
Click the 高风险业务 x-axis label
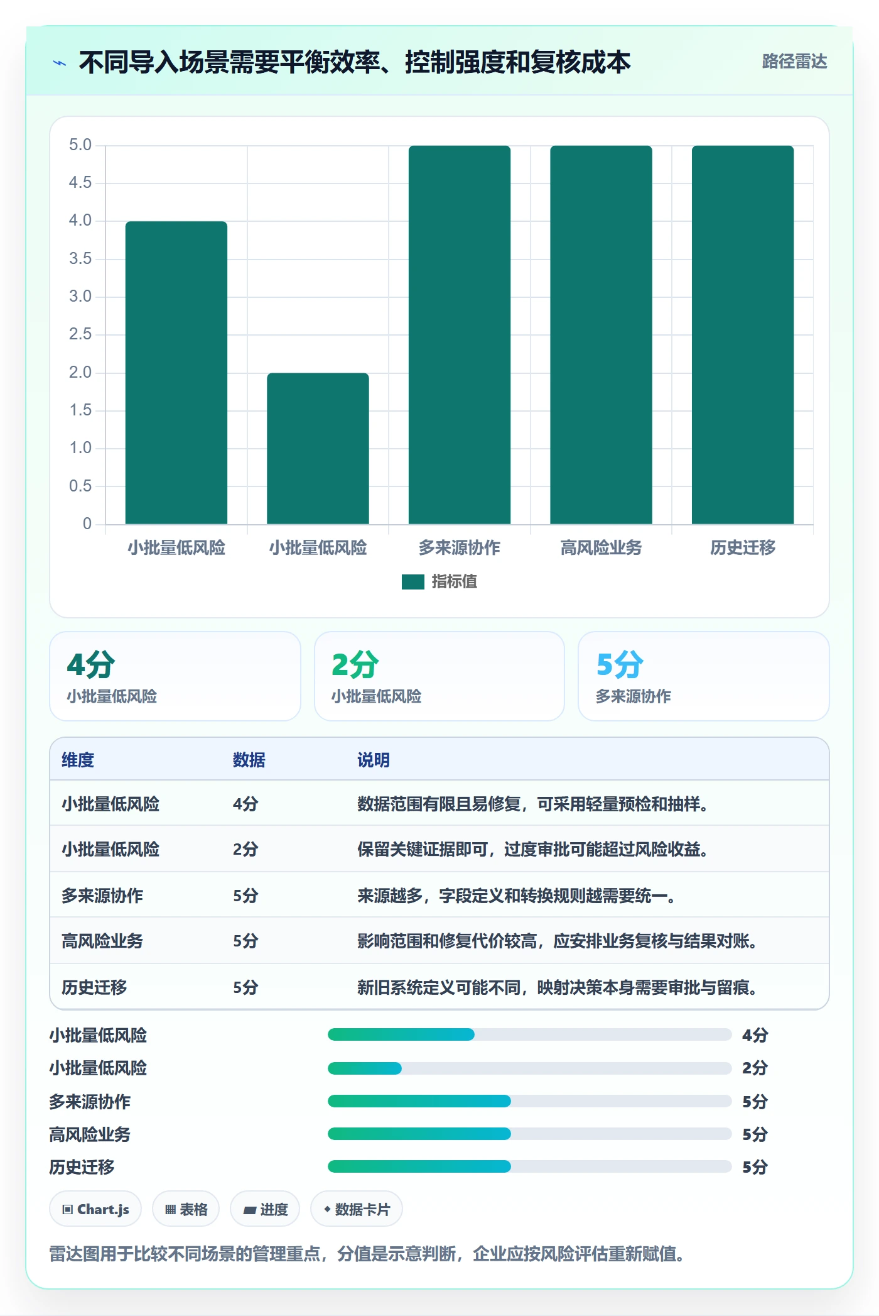[601, 548]
